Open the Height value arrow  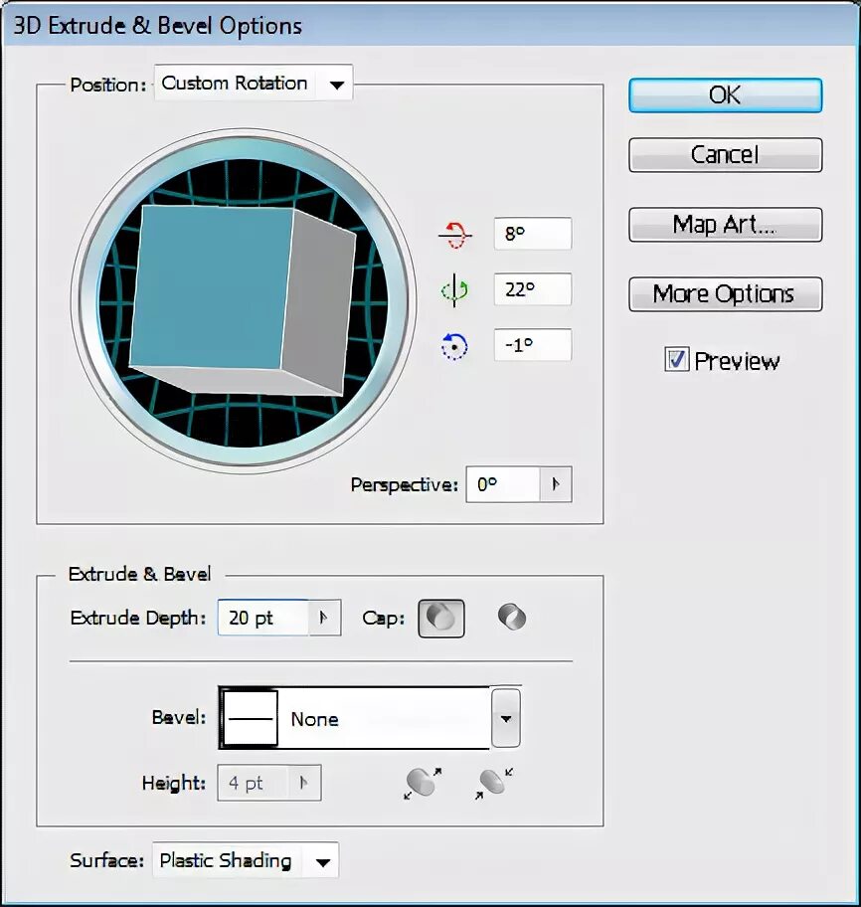tap(303, 784)
